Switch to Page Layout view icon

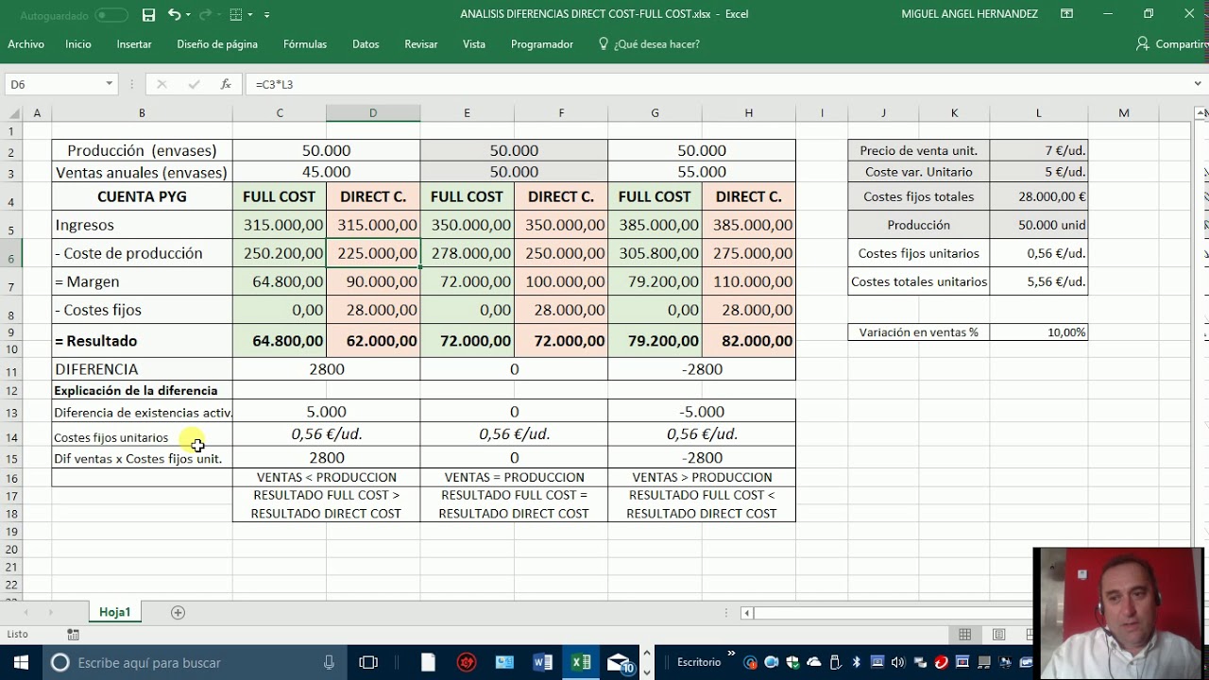click(998, 635)
